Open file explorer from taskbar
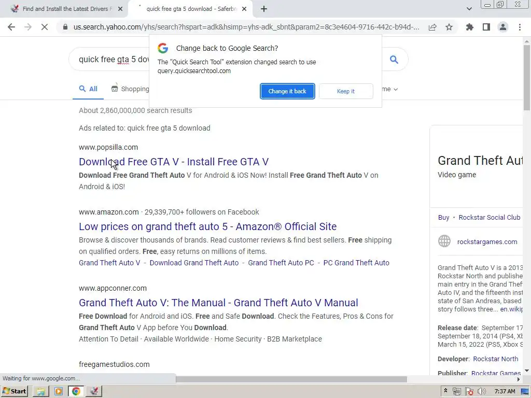This screenshot has width=531, height=398. 40,392
